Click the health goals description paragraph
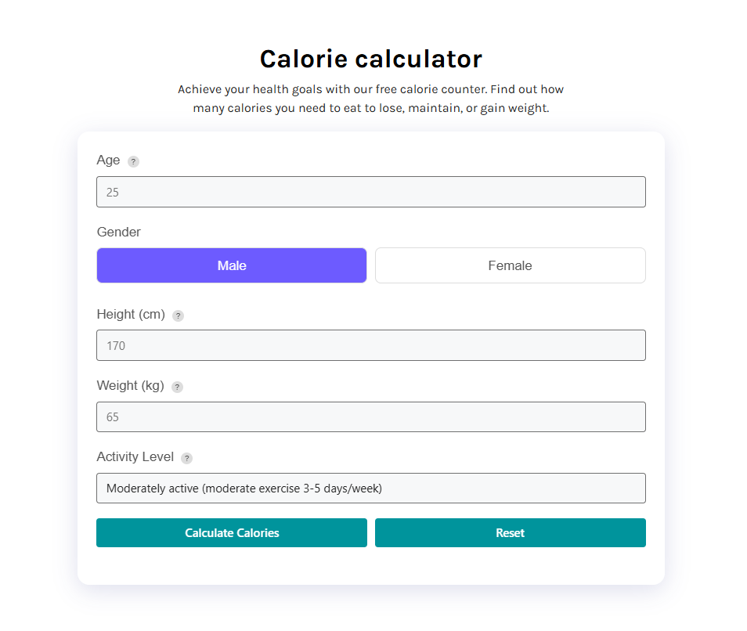 click(370, 99)
